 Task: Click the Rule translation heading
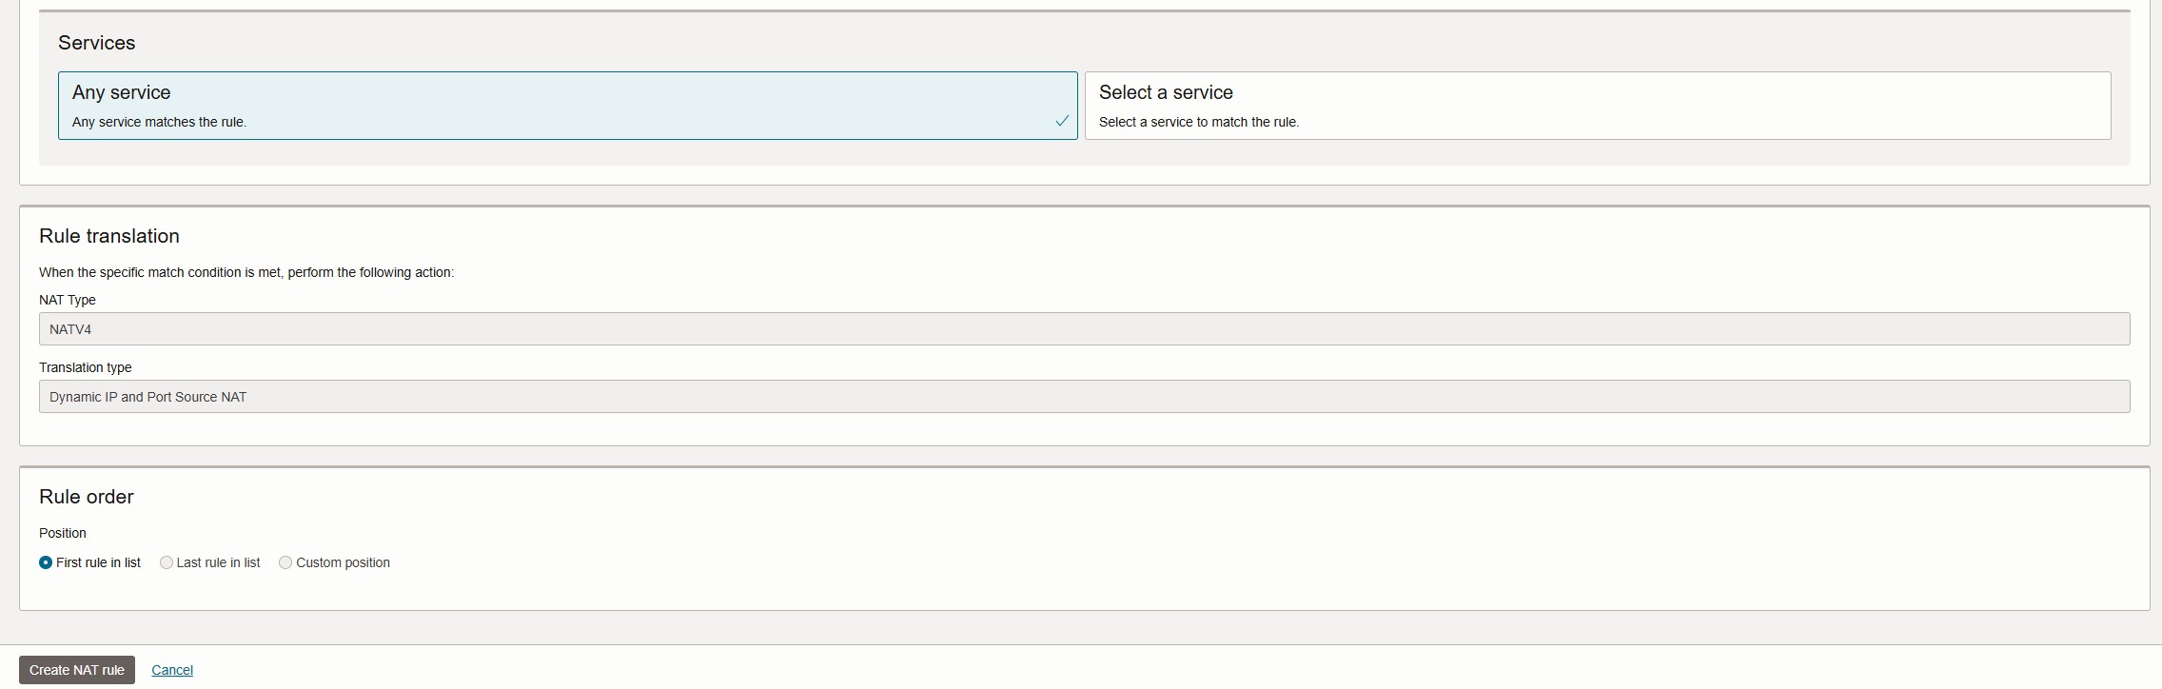(x=109, y=236)
